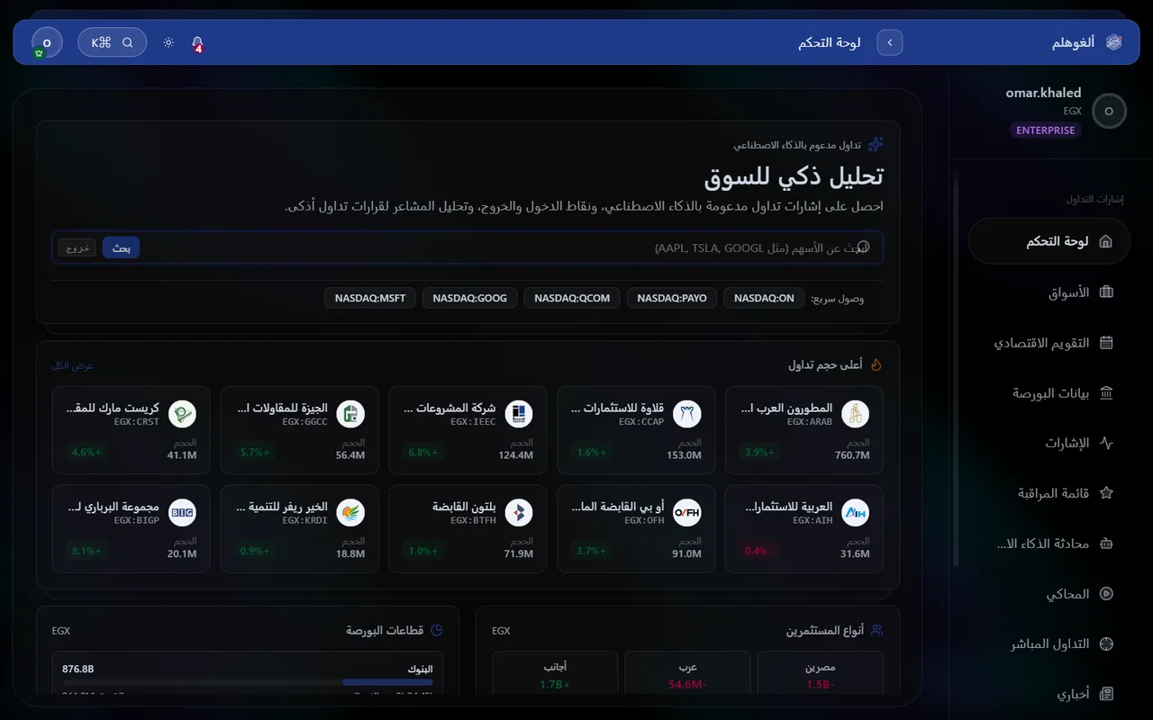
Task: Open the ⌘K search command button
Action: pyautogui.click(x=113, y=42)
